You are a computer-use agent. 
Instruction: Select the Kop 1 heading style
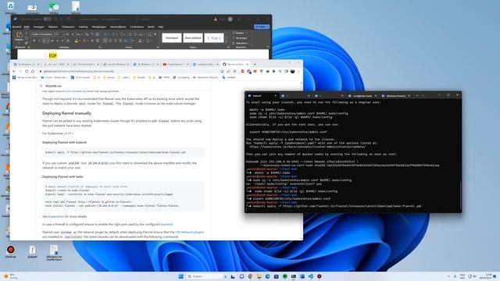pos(214,38)
